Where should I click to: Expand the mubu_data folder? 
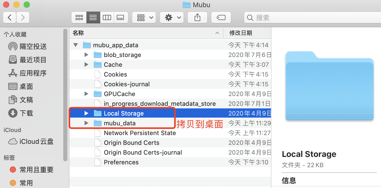tap(86, 123)
